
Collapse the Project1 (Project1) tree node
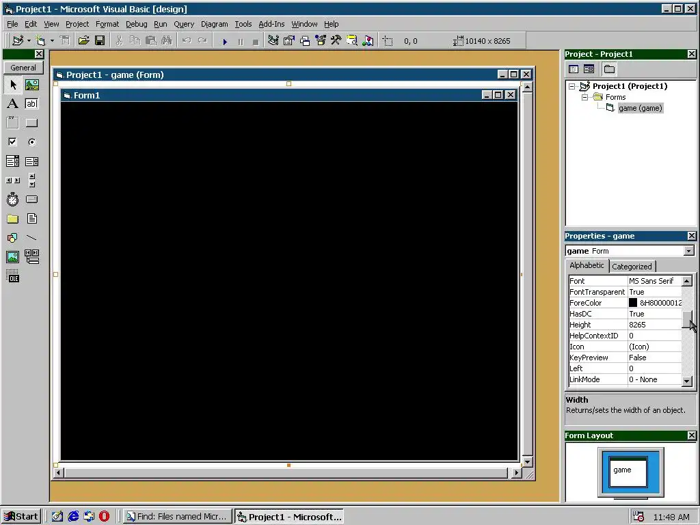click(572, 86)
